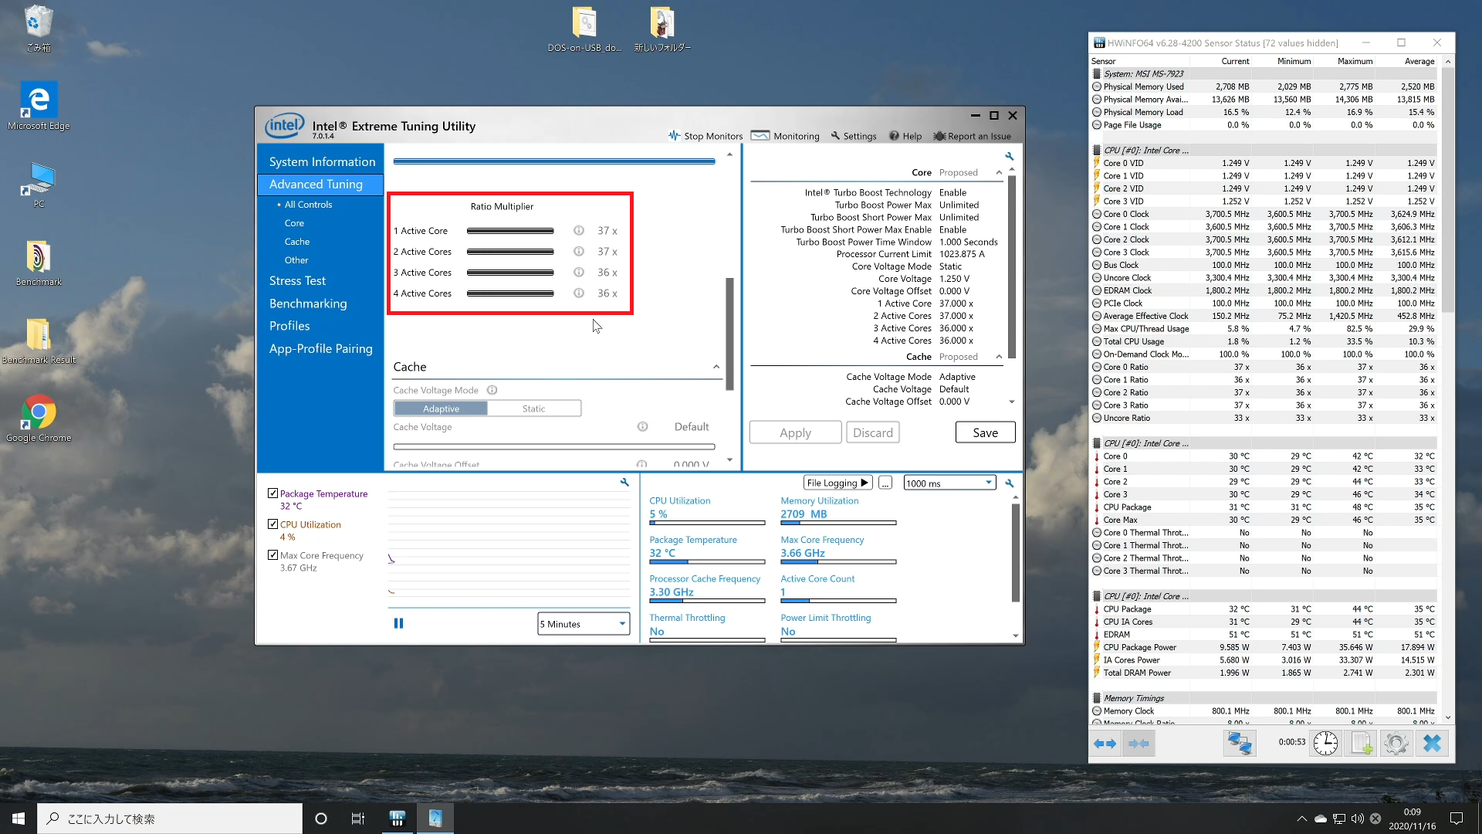Open the Profiles section in sidebar

point(289,326)
